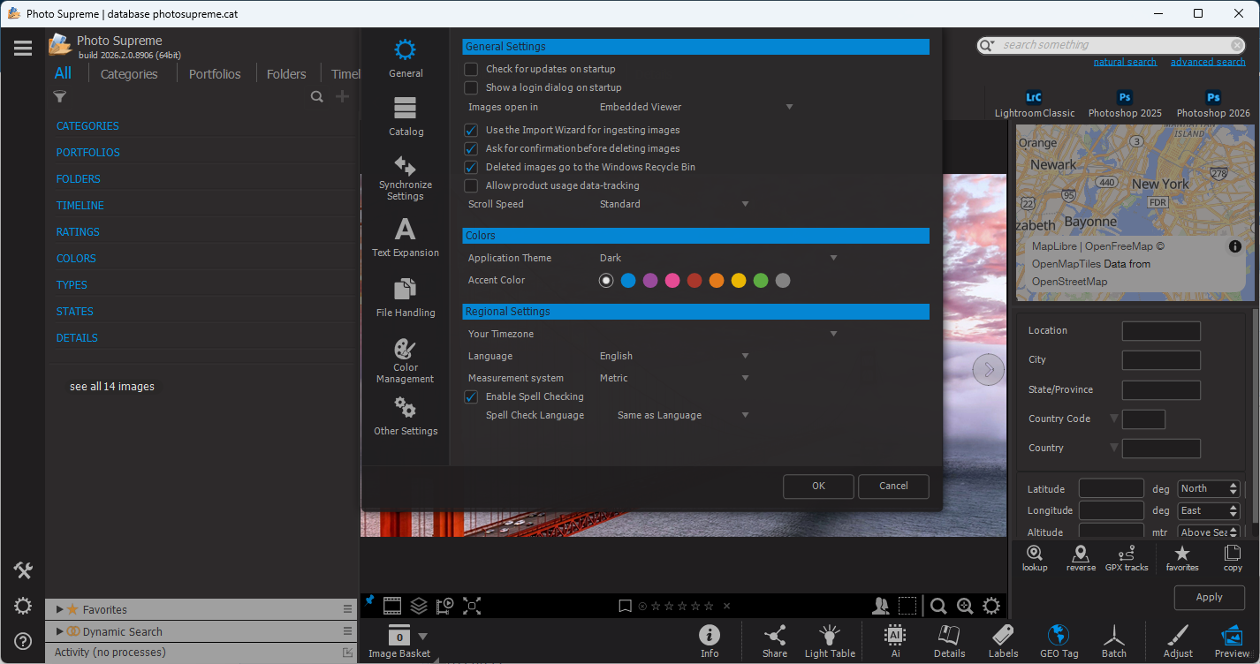
Task: Toggle Allow product usage data-tracking
Action: pos(471,185)
